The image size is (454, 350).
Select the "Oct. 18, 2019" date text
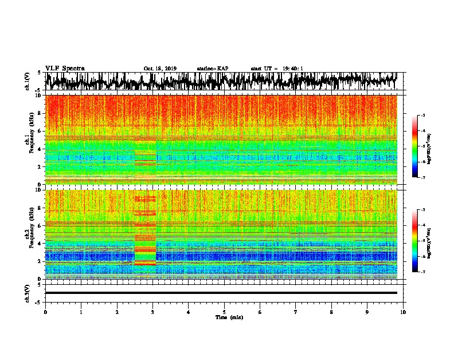160,69
